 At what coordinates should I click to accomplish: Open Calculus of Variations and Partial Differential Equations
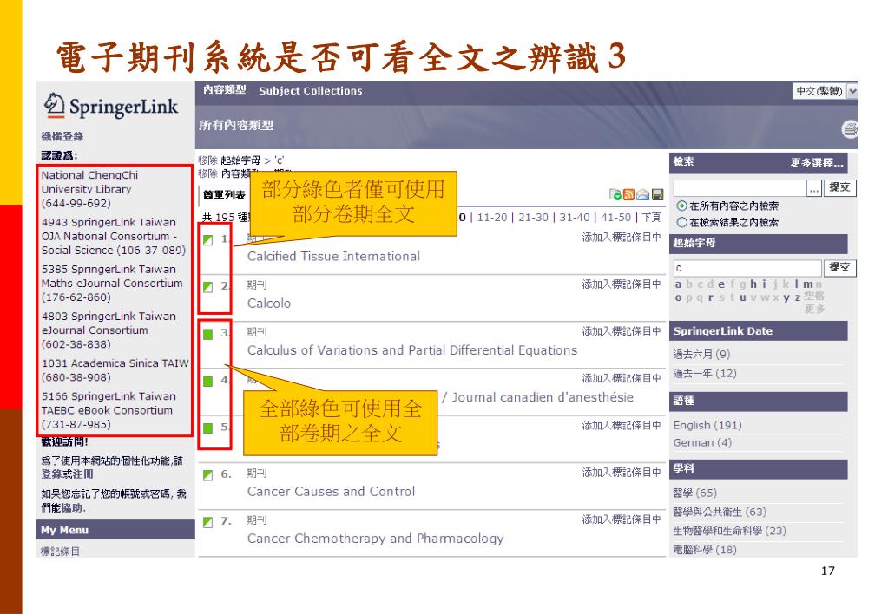(412, 350)
